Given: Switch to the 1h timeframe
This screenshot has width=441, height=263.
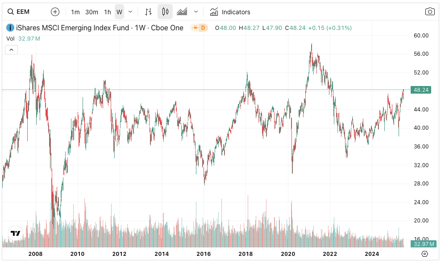Looking at the screenshot, I should point(107,12).
